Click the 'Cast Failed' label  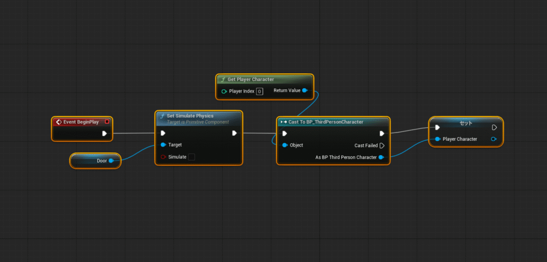coord(366,145)
